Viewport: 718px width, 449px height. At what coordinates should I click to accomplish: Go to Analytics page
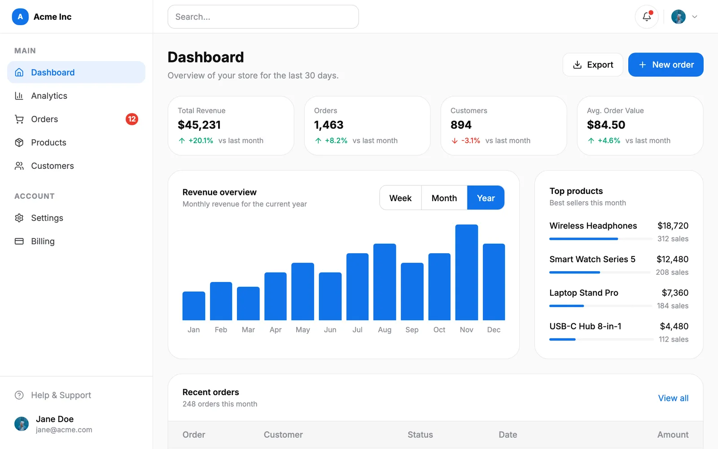pyautogui.click(x=76, y=96)
